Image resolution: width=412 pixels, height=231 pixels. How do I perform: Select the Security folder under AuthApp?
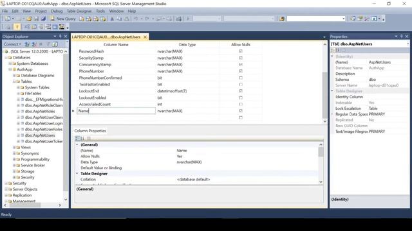(28, 177)
